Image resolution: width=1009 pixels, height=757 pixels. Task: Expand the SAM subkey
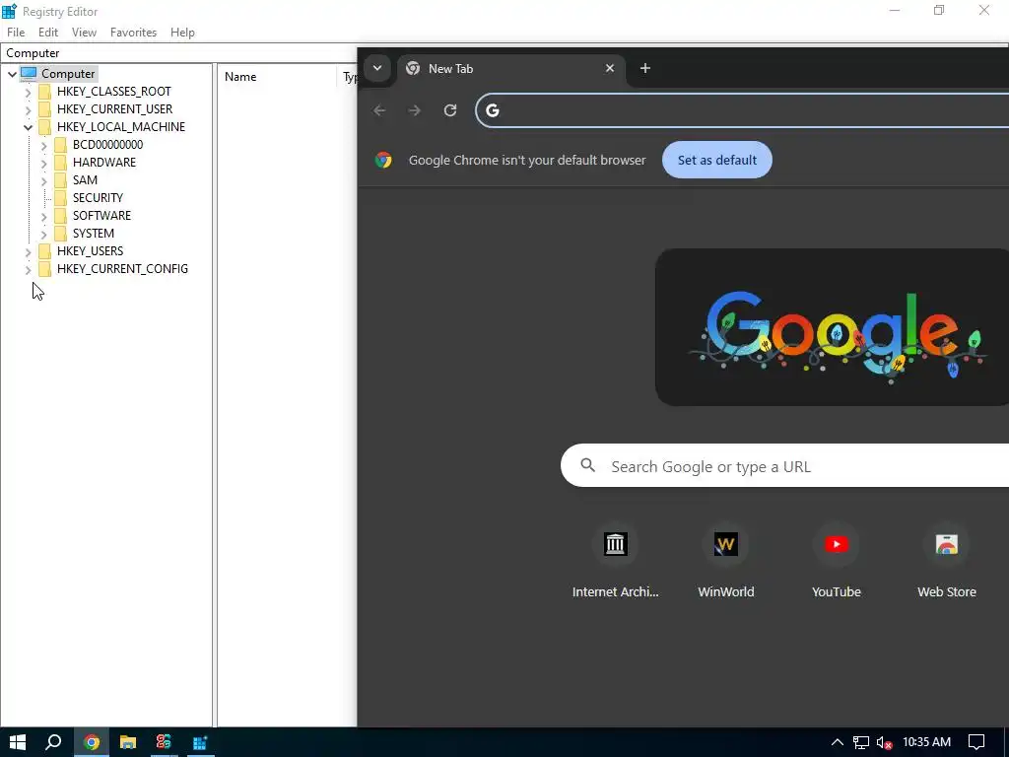(43, 181)
